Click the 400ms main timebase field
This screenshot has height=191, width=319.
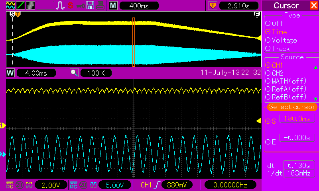139,6
